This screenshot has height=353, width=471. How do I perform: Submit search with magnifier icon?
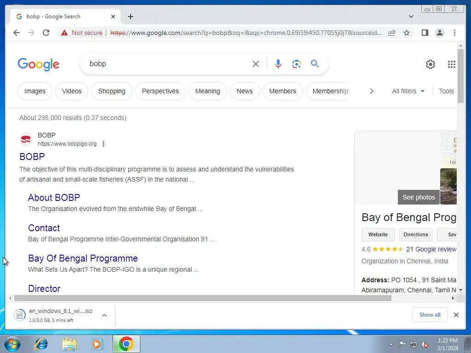pos(315,63)
